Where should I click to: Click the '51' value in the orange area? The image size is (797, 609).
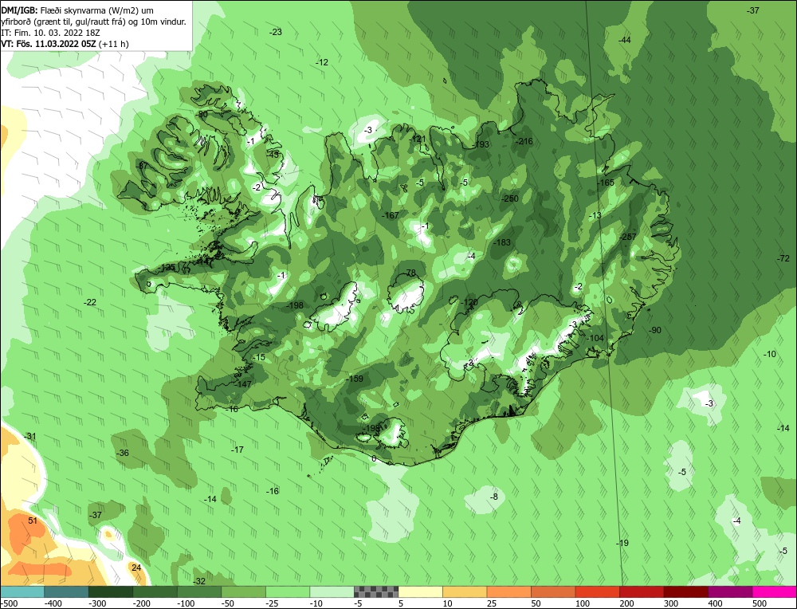(33, 521)
